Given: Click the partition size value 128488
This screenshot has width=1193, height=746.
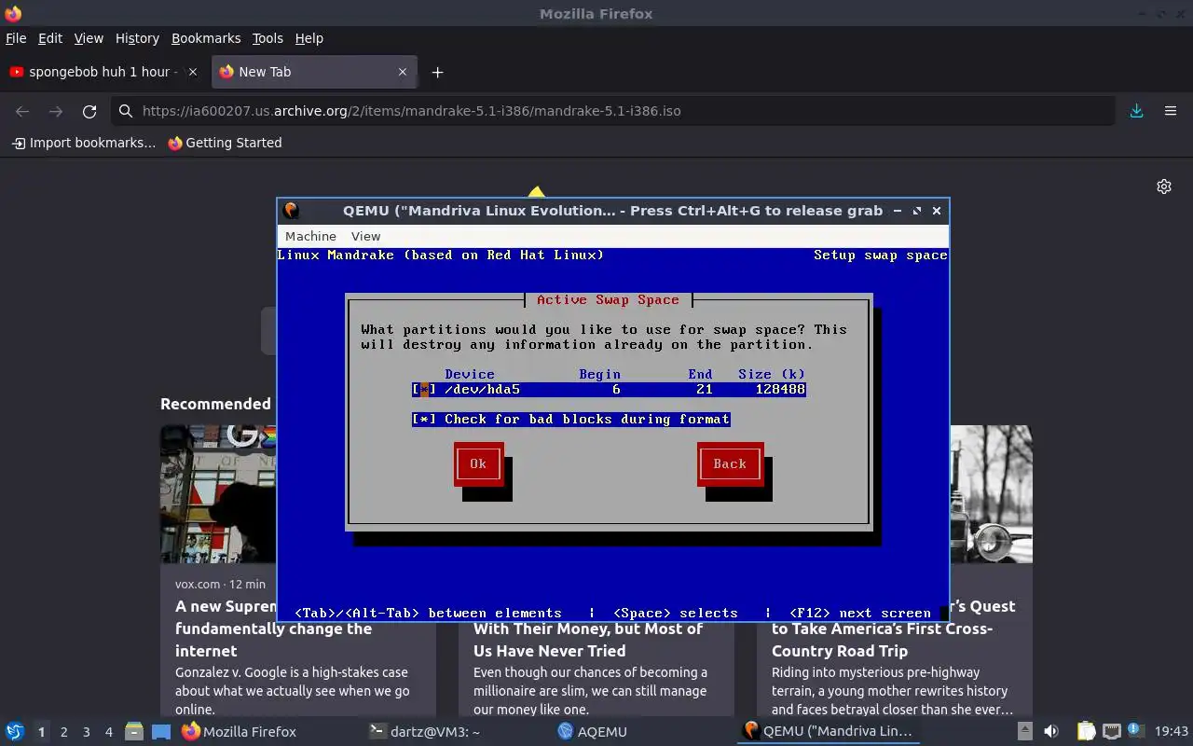Looking at the screenshot, I should pyautogui.click(x=780, y=389).
